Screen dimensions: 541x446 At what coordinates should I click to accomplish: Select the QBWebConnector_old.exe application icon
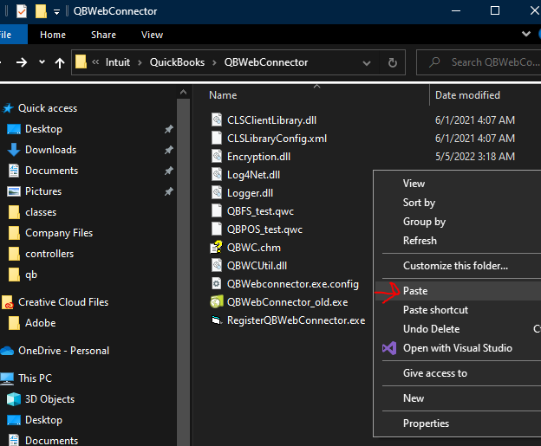[217, 302]
